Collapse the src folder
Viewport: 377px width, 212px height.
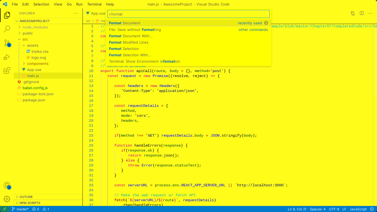tap(25, 39)
